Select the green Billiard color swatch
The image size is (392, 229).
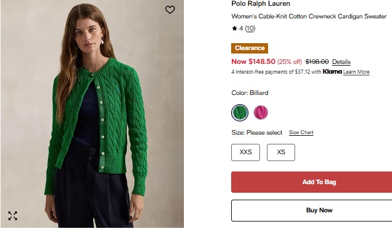(x=240, y=113)
